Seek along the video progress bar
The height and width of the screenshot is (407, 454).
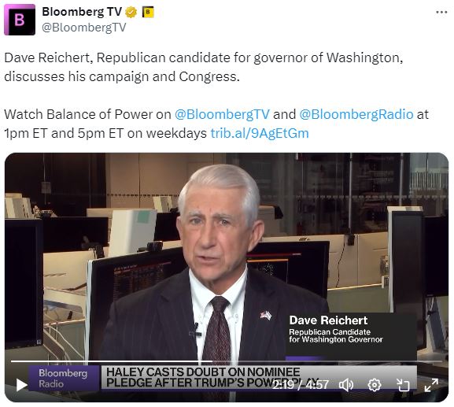coord(227,361)
